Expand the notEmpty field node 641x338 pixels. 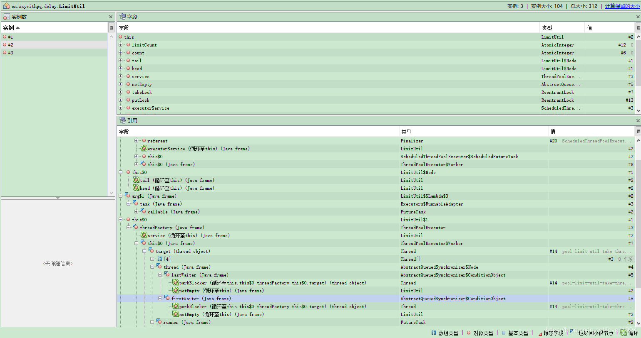[x=121, y=84]
